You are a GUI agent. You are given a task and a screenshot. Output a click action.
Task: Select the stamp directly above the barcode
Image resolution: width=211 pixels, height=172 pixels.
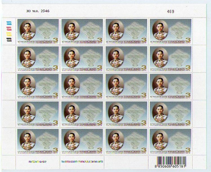170,141
